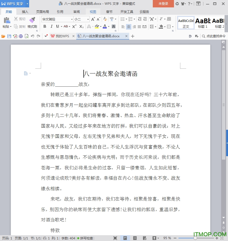The height and width of the screenshot is (241, 228).
Task: Expand the Paste options arrow
Action: [11, 27]
